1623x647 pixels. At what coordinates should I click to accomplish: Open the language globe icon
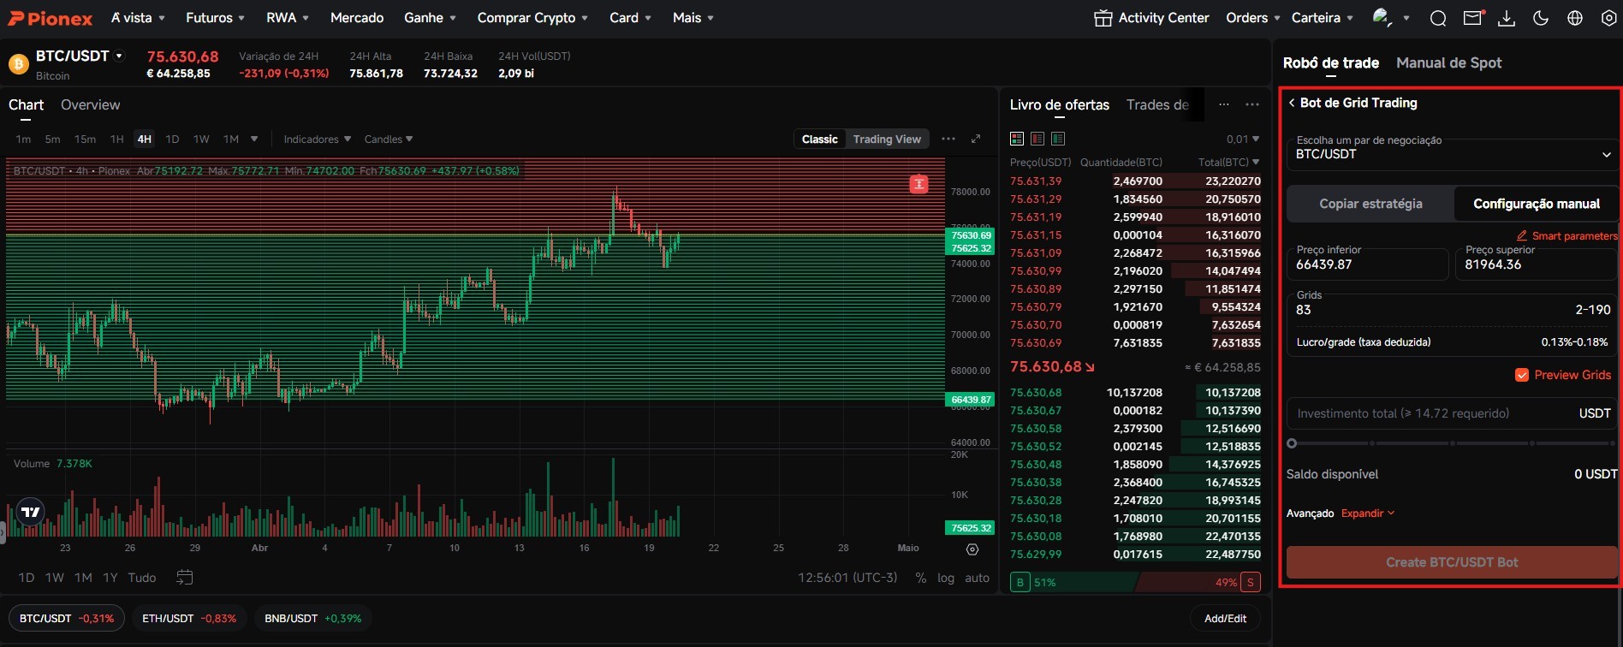click(1575, 18)
